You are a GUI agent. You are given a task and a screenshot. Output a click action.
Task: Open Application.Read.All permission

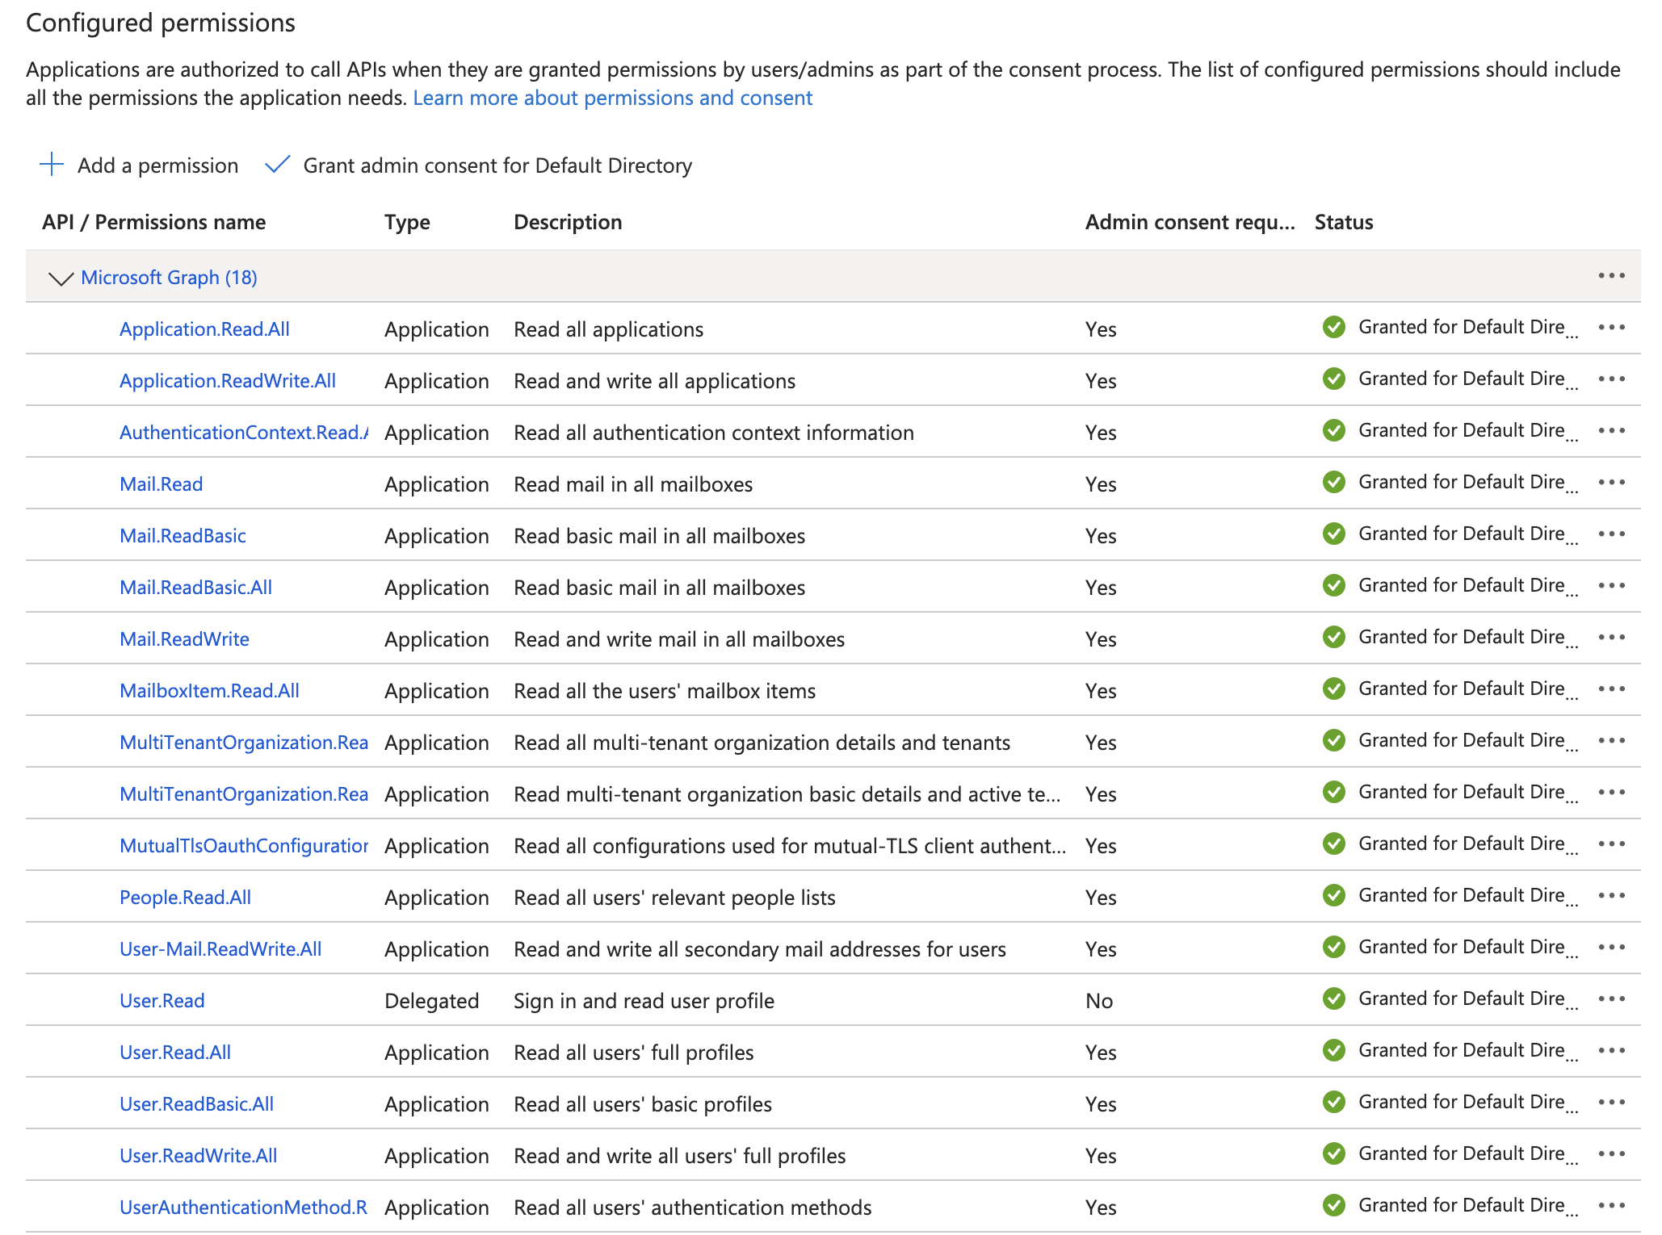click(204, 329)
